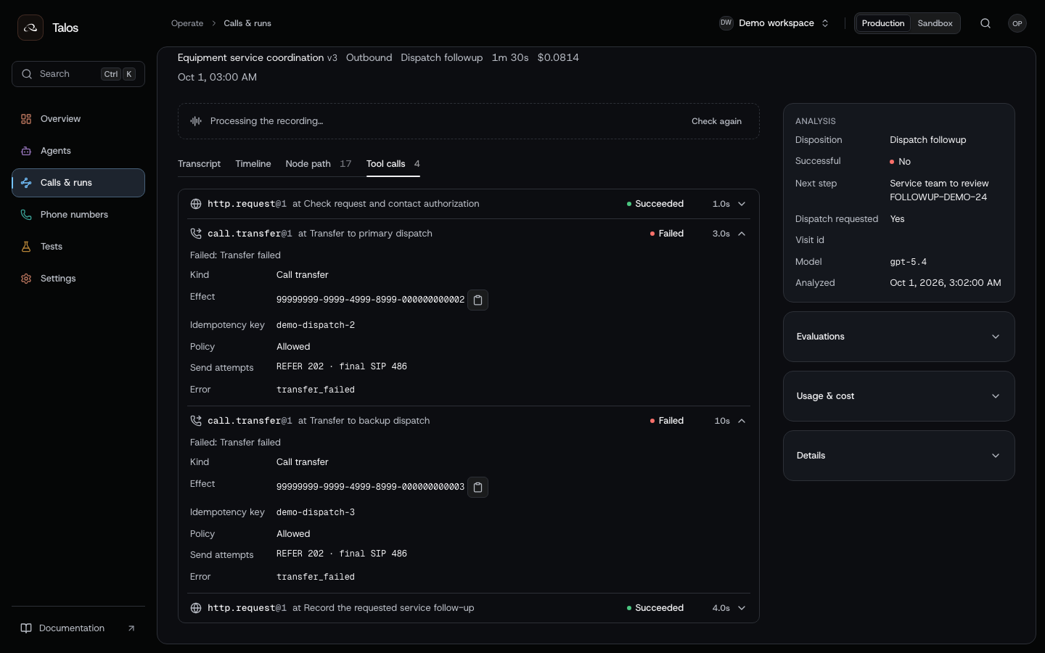Click the Phone numbers handset icon

(x=26, y=215)
